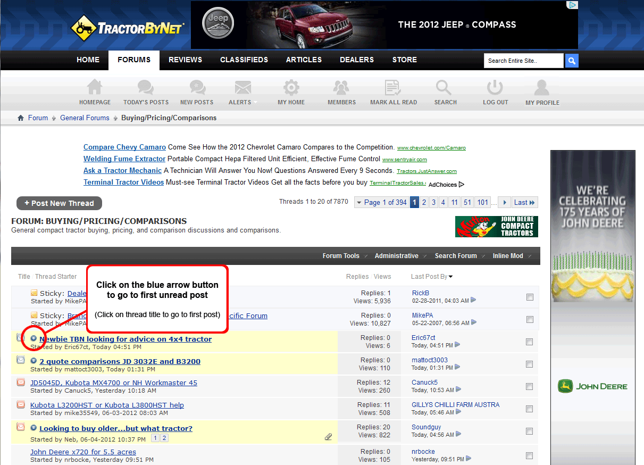Screen dimensions: 644x465
Task: Click the Members people icon
Action: [341, 88]
